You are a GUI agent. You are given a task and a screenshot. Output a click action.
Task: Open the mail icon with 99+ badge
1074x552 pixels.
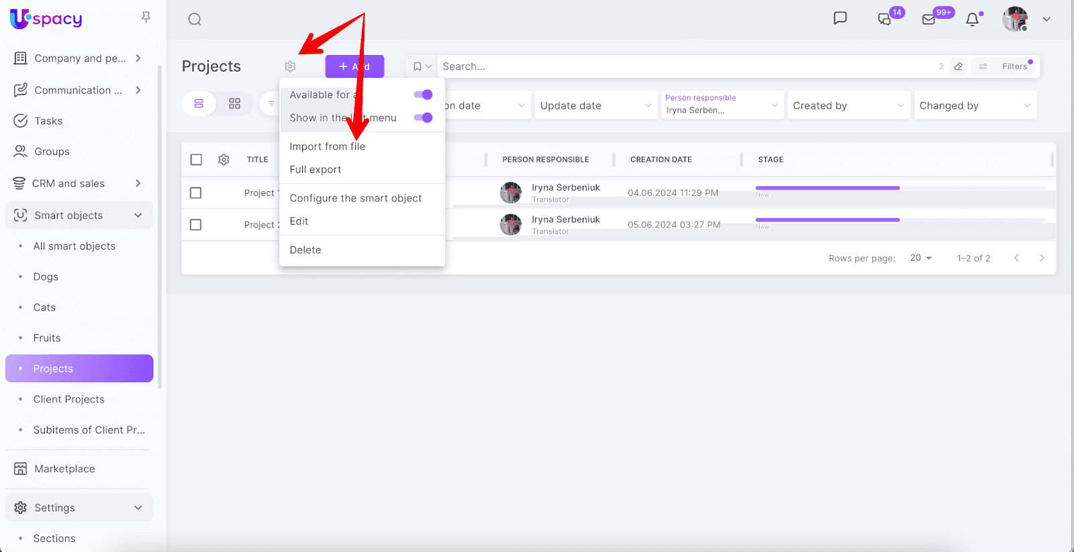(928, 19)
